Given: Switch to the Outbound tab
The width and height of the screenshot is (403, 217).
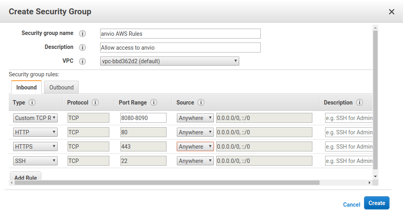Looking at the screenshot, I should (62, 87).
